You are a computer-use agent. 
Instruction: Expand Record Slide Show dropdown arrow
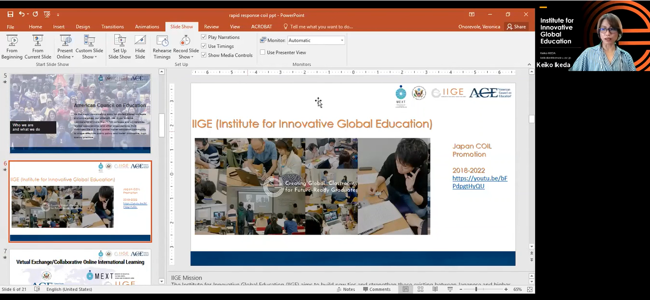(193, 57)
